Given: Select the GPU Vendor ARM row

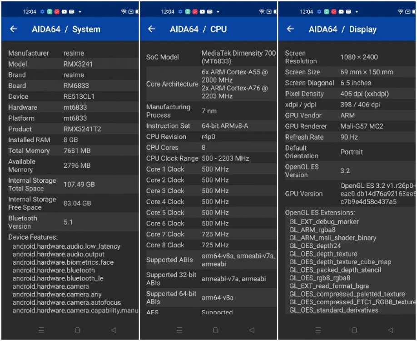Looking at the screenshot, I should pyautogui.click(x=350, y=115).
